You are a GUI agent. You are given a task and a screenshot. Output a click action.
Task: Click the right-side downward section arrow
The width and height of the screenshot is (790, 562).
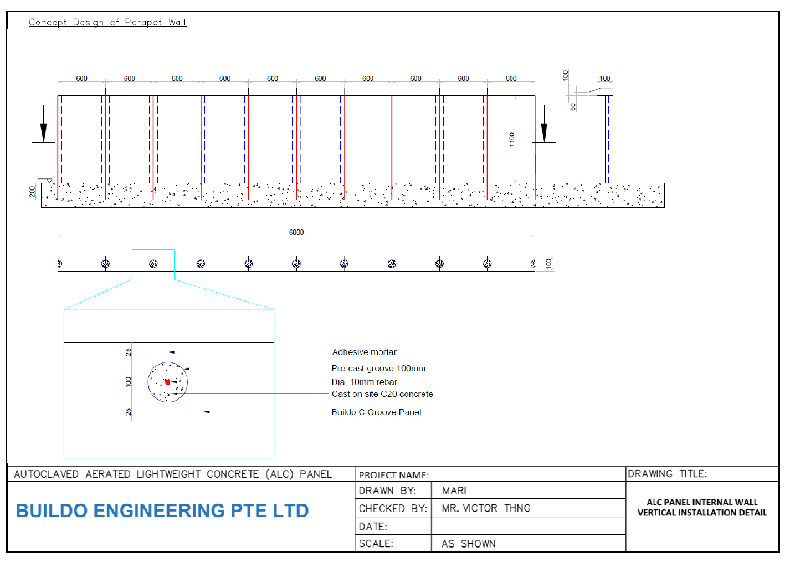pos(545,132)
